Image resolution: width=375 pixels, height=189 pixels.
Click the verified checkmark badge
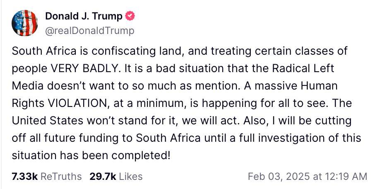[x=130, y=17]
